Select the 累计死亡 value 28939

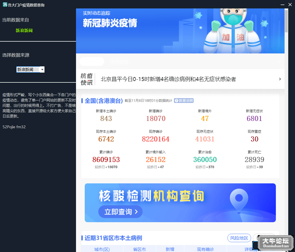(x=254, y=159)
